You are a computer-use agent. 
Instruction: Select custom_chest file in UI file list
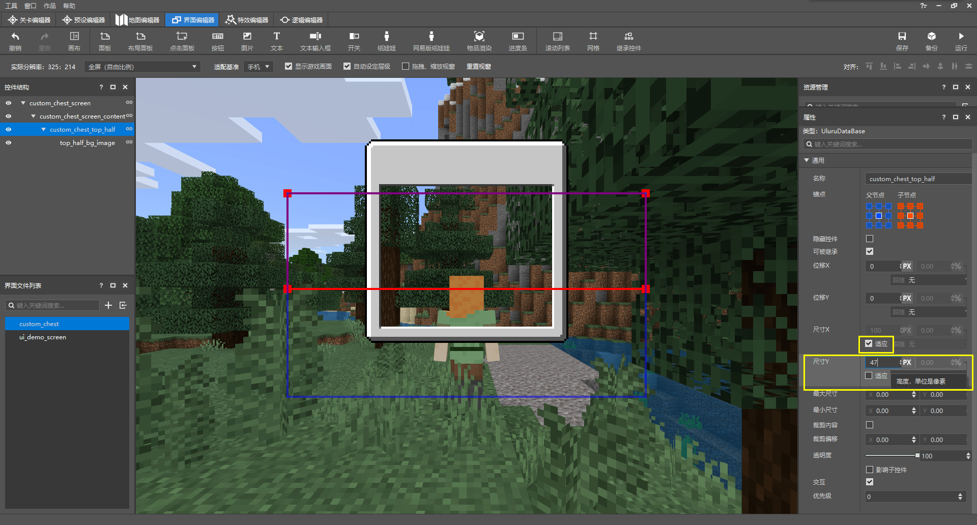tap(67, 324)
